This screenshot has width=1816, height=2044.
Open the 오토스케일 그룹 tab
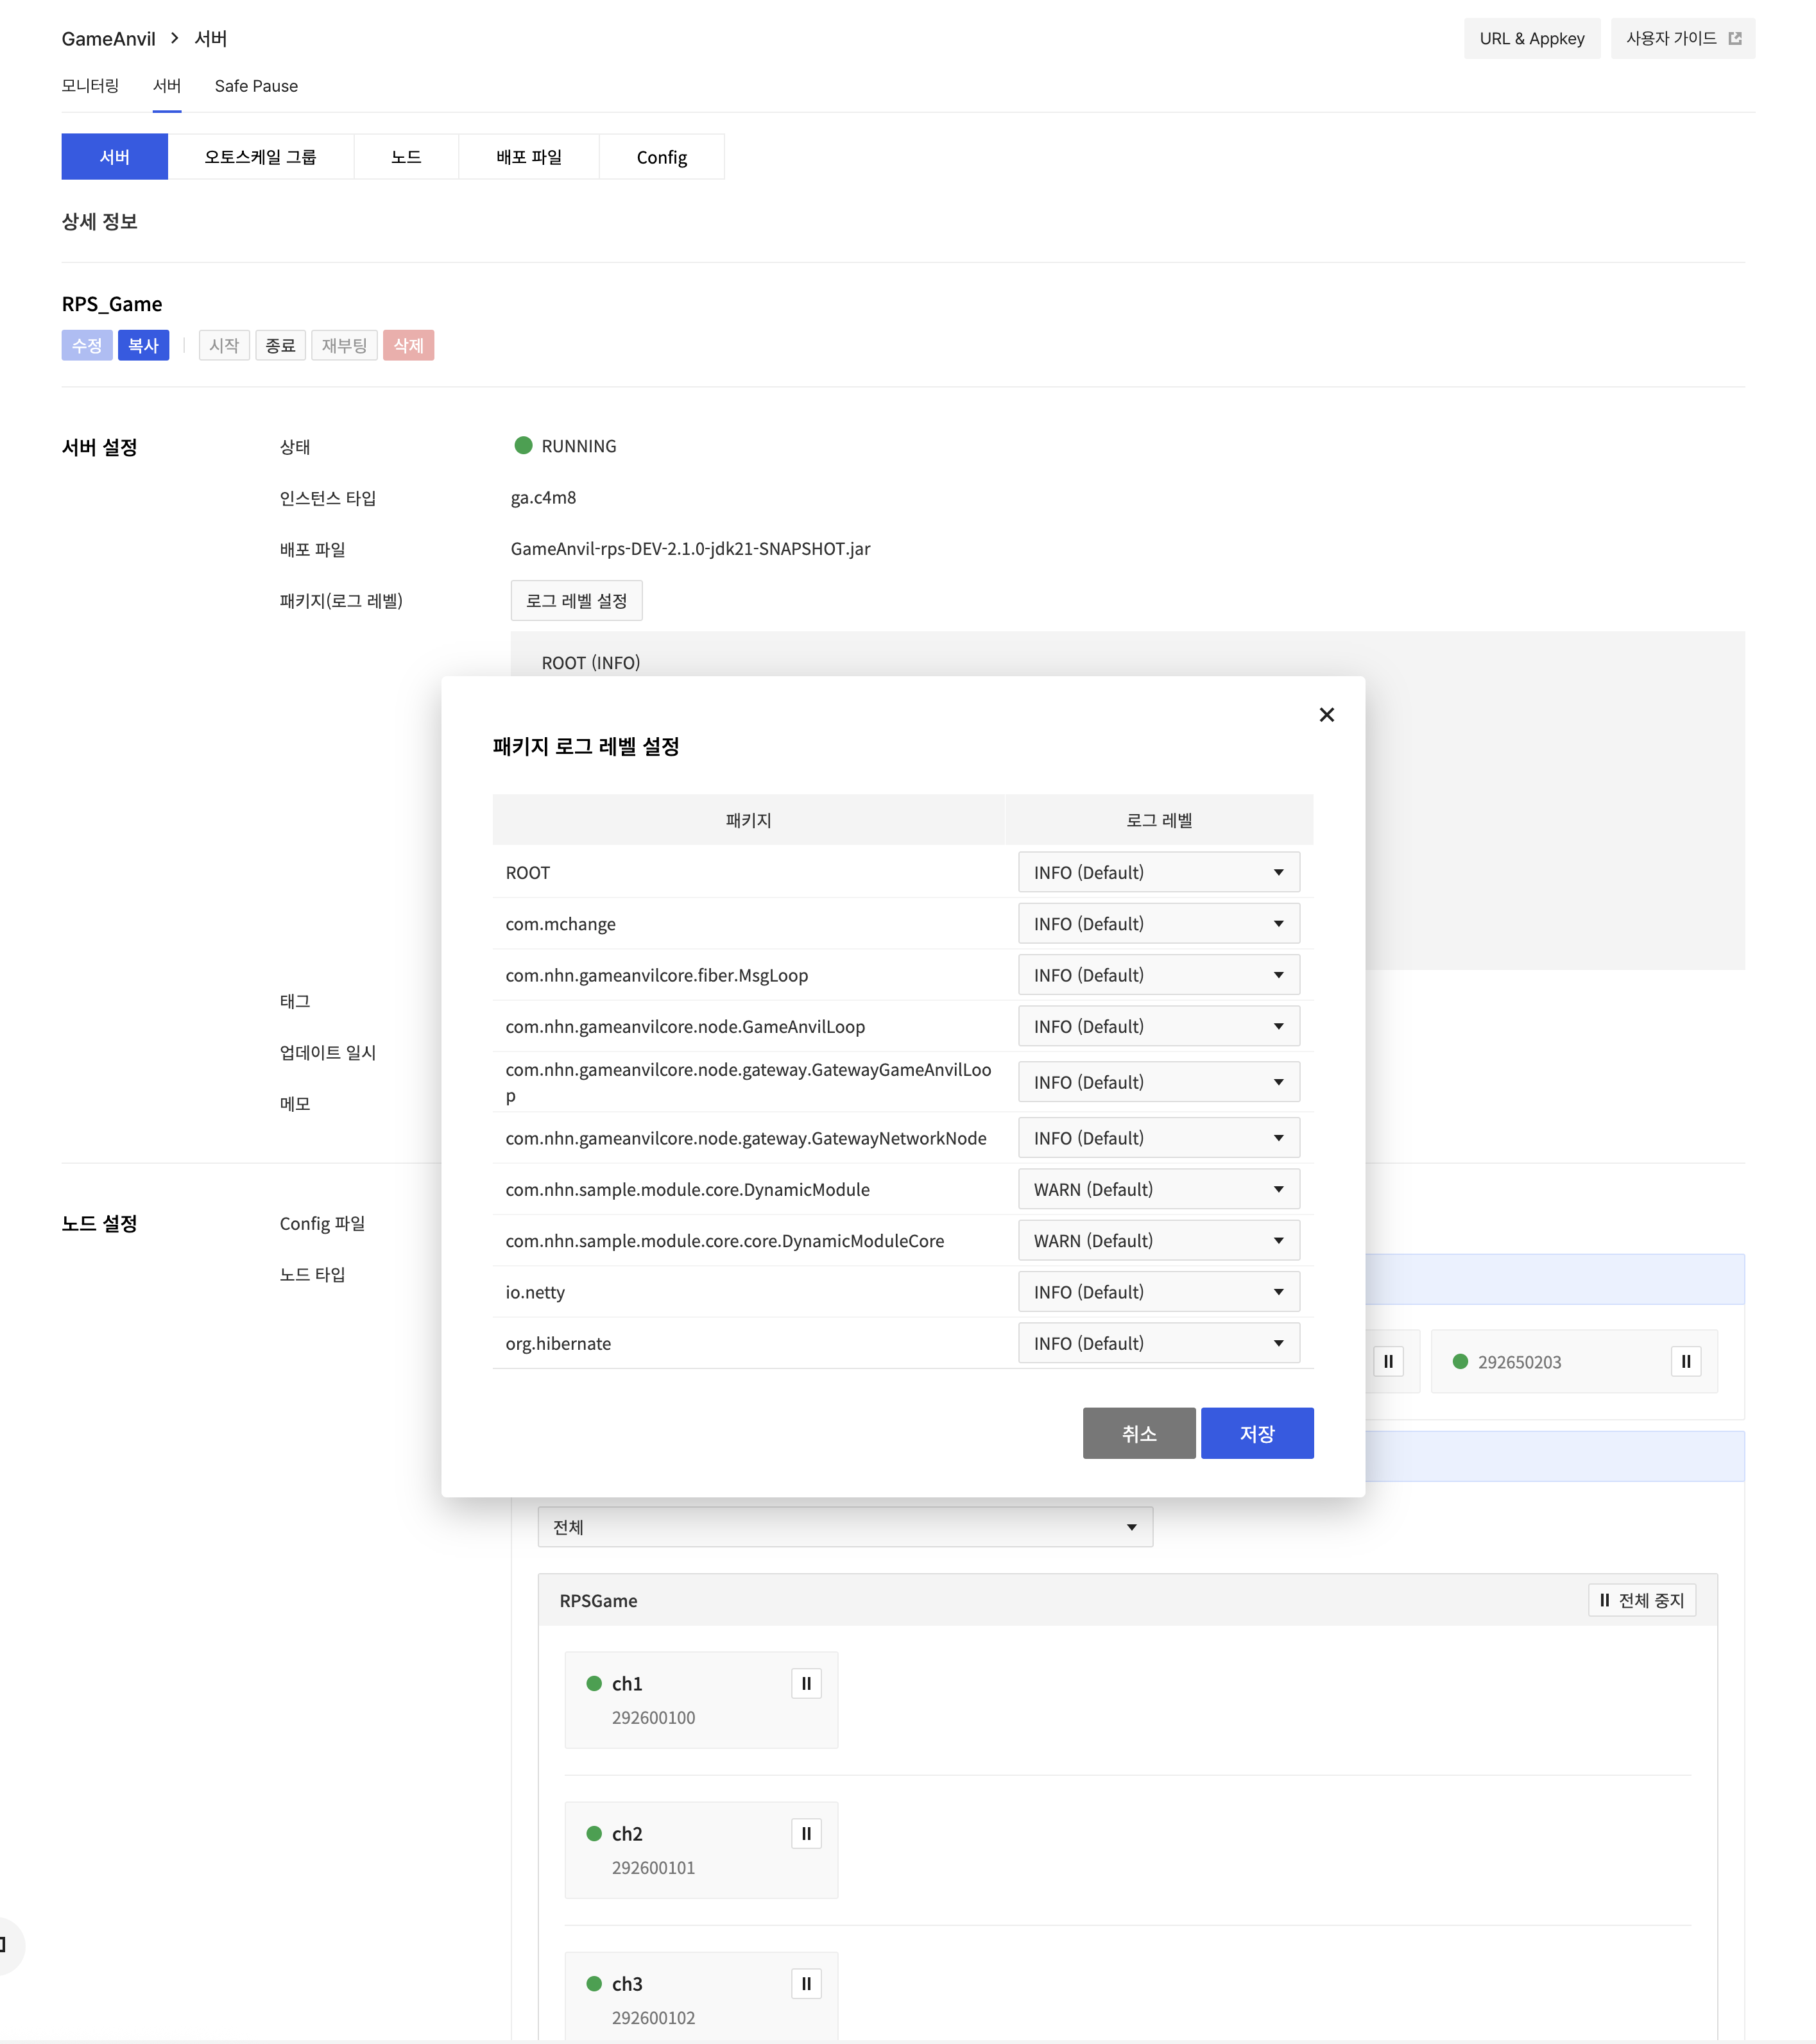(x=260, y=157)
